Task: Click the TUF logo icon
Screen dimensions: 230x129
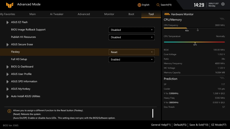Action: 10,5
